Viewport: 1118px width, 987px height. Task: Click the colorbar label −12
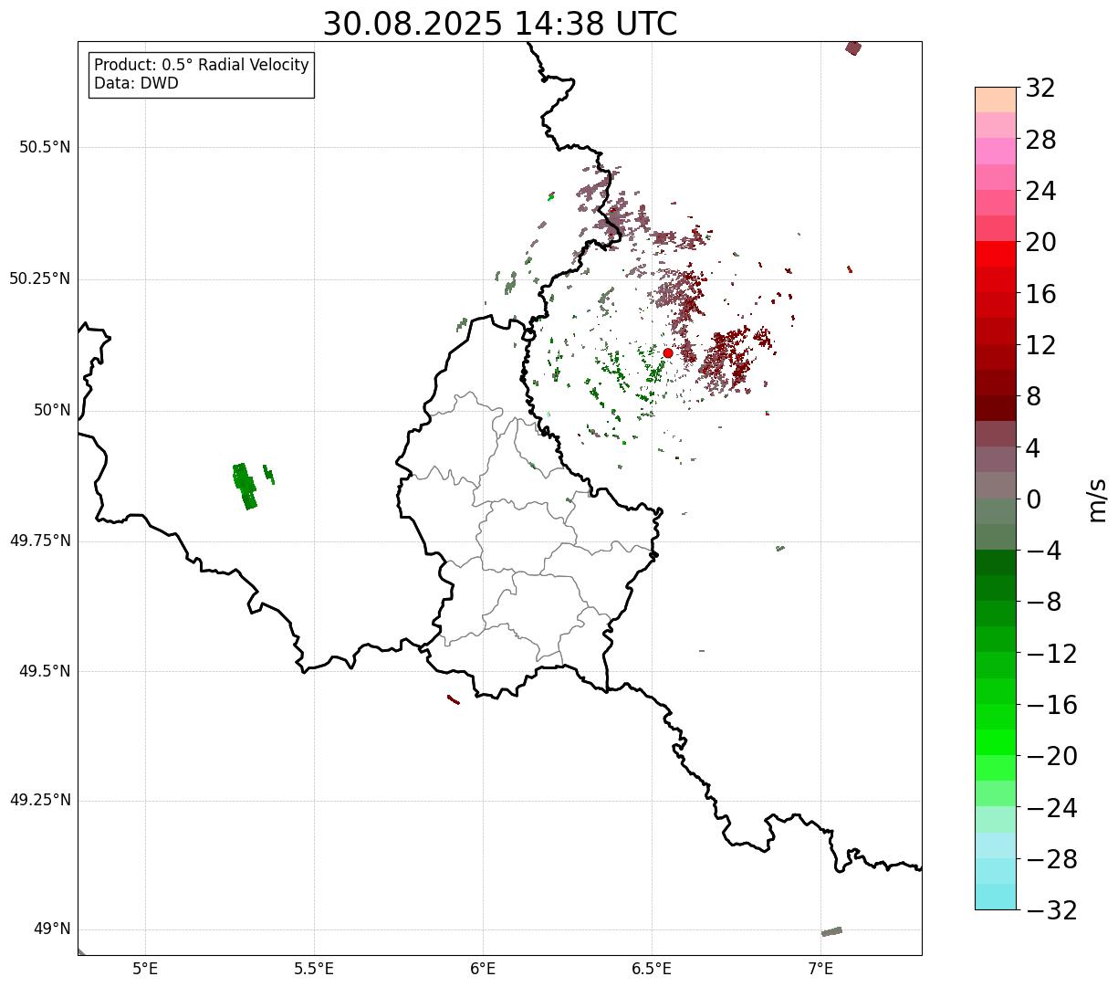point(1051,654)
